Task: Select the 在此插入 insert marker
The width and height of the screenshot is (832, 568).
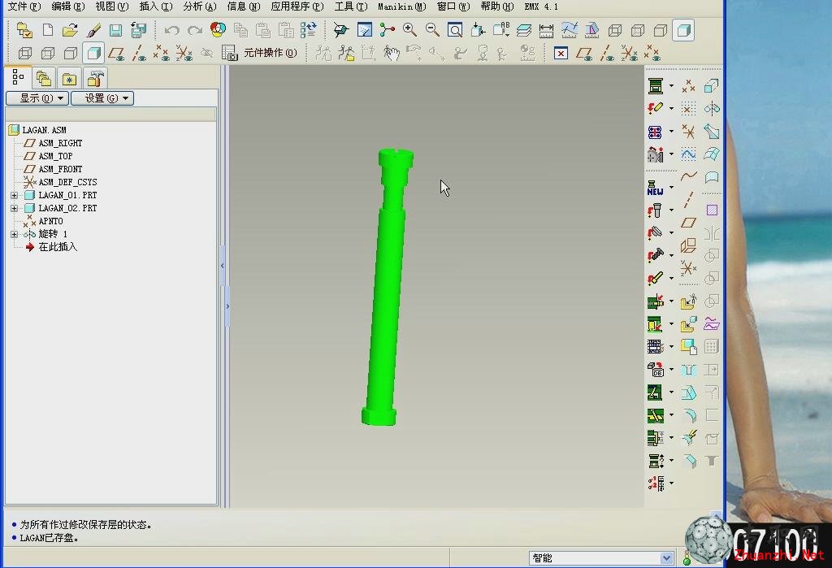Action: [58, 247]
